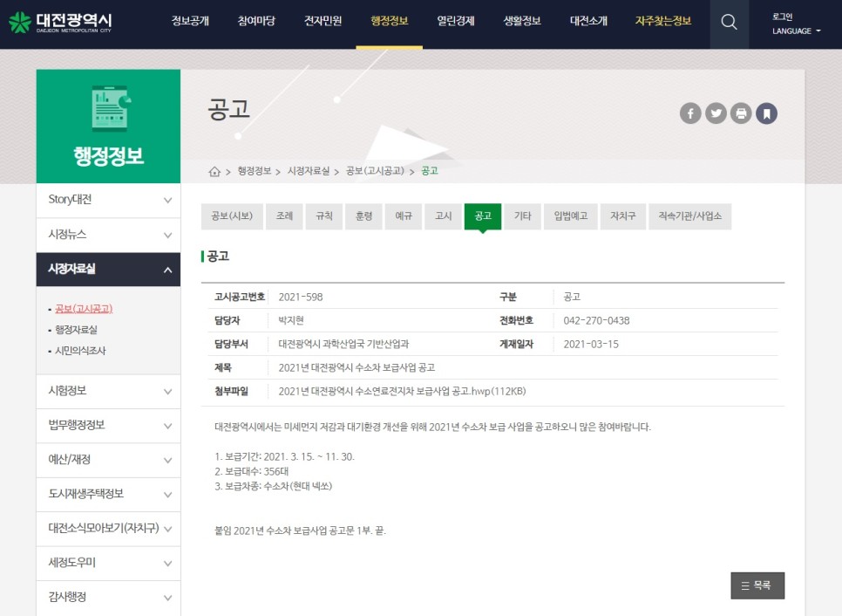Switch to the 직속기관/사업소 tab

[x=690, y=216]
